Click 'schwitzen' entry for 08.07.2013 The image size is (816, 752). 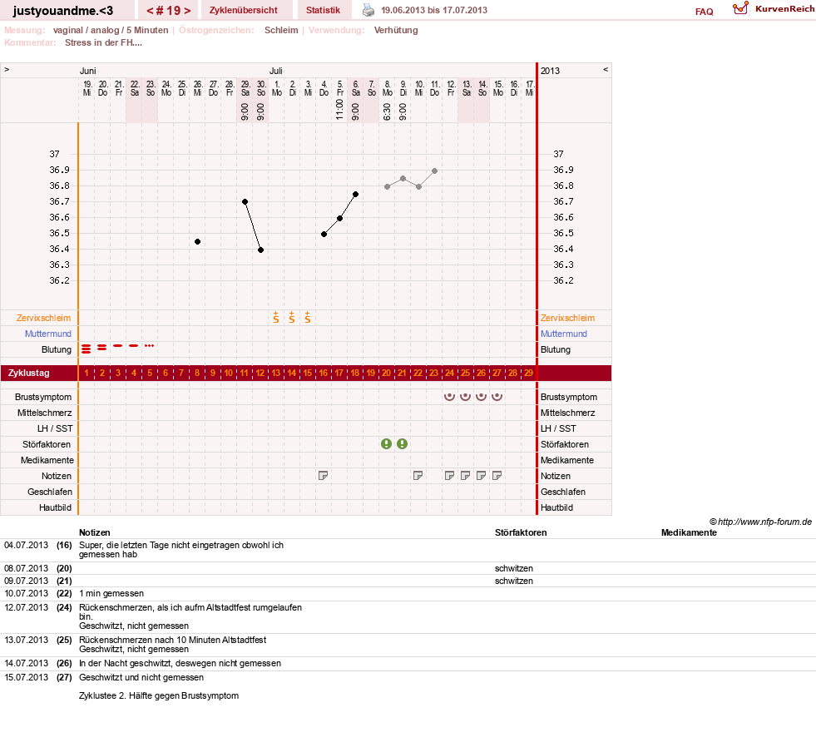click(514, 568)
